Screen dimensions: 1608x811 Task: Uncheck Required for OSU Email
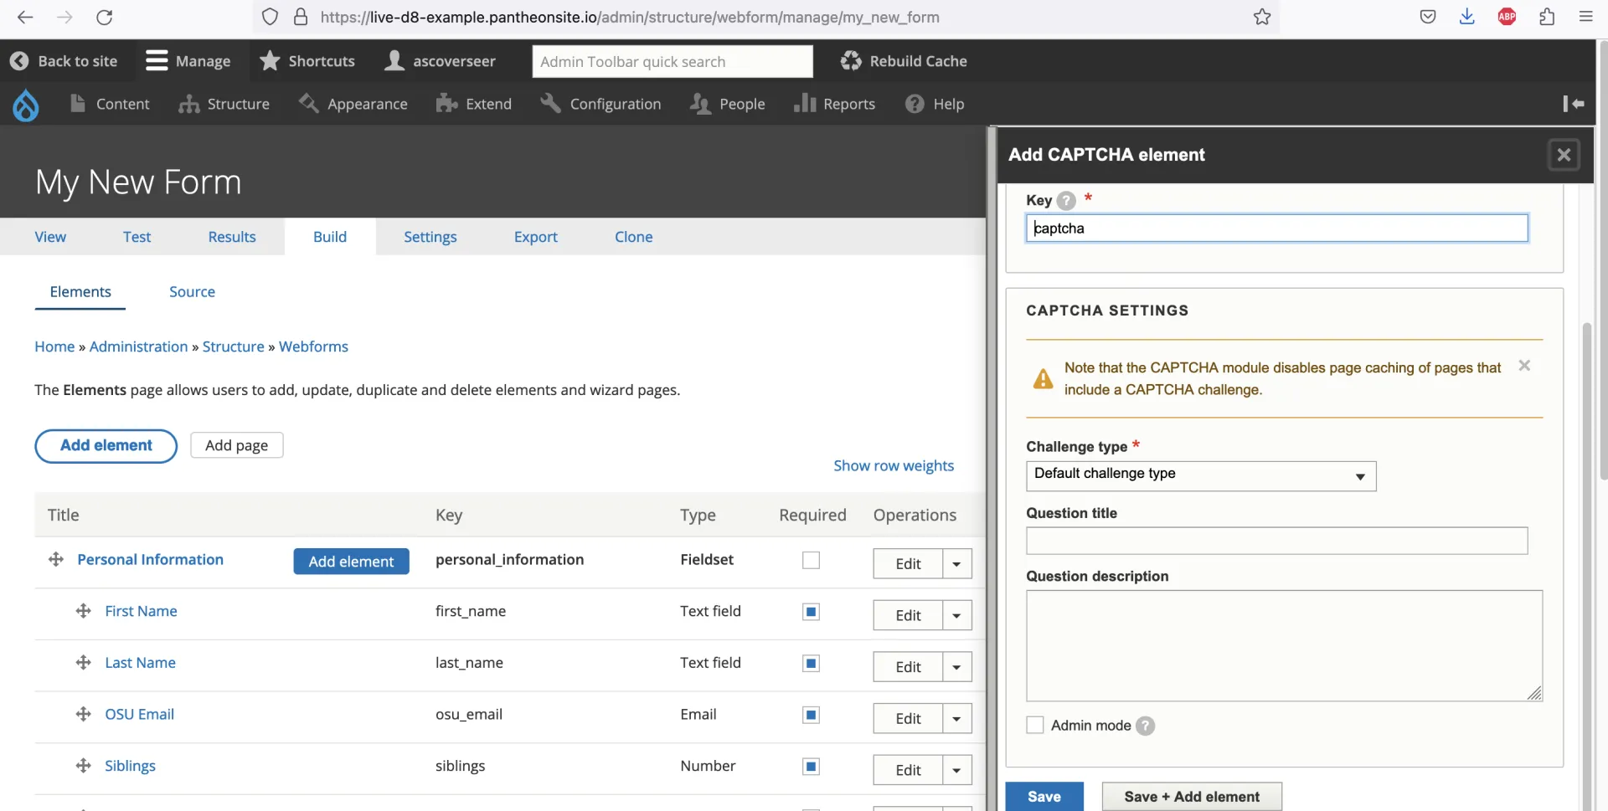[811, 715]
